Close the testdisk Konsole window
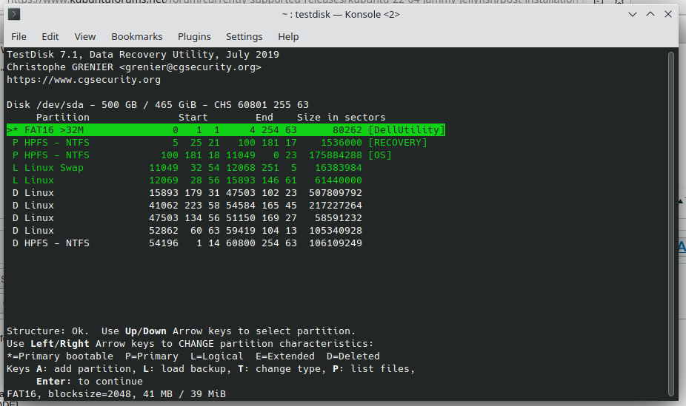686x406 pixels. pos(668,14)
